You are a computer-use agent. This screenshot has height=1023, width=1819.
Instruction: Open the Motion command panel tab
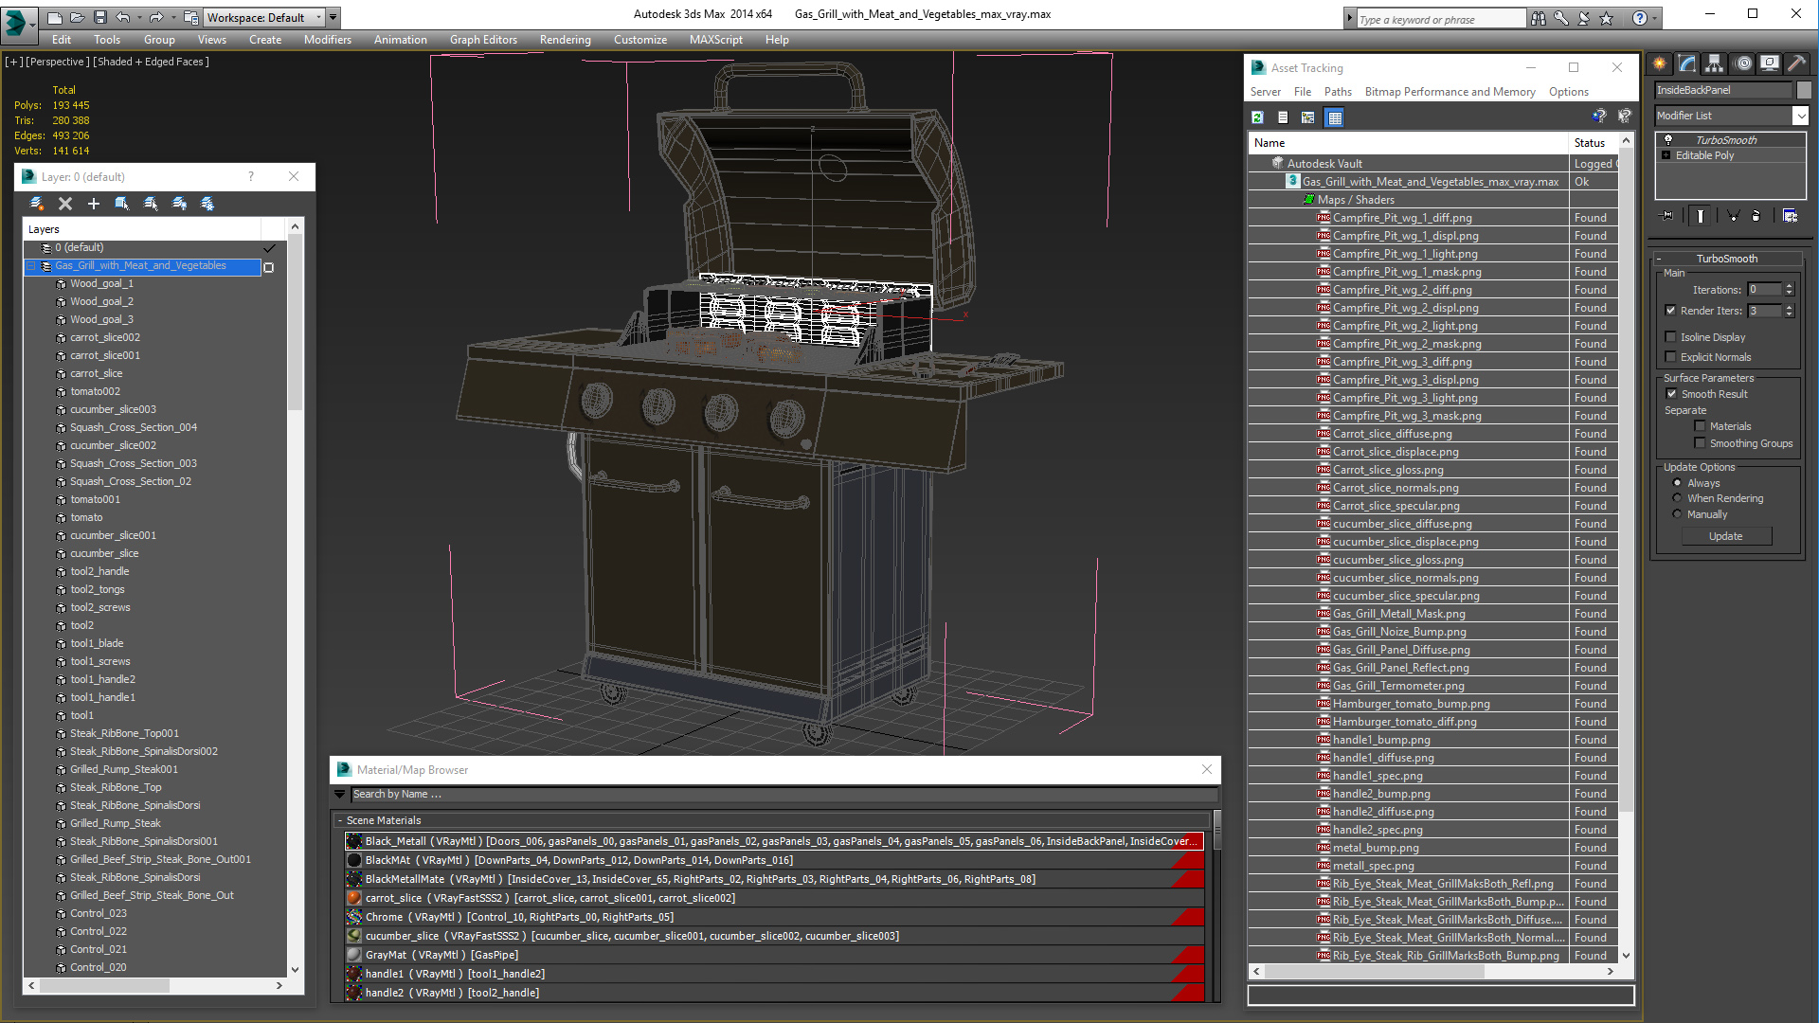tap(1742, 63)
